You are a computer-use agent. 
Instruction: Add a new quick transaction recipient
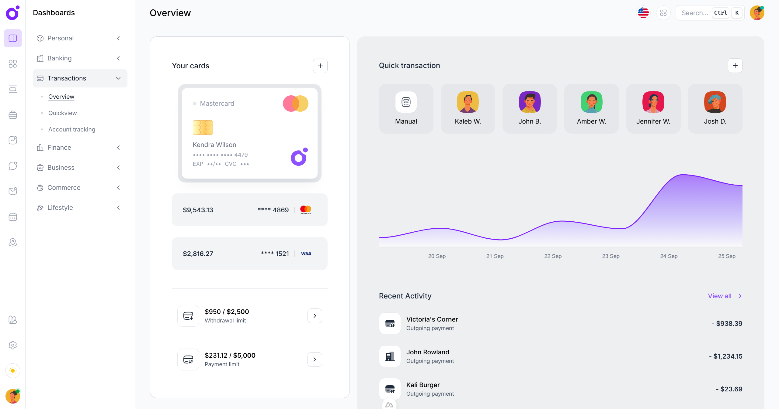click(736, 66)
